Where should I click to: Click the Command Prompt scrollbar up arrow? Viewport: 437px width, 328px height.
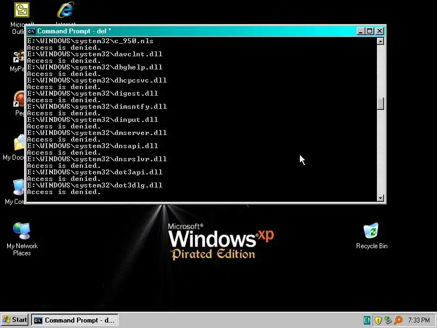[x=380, y=42]
